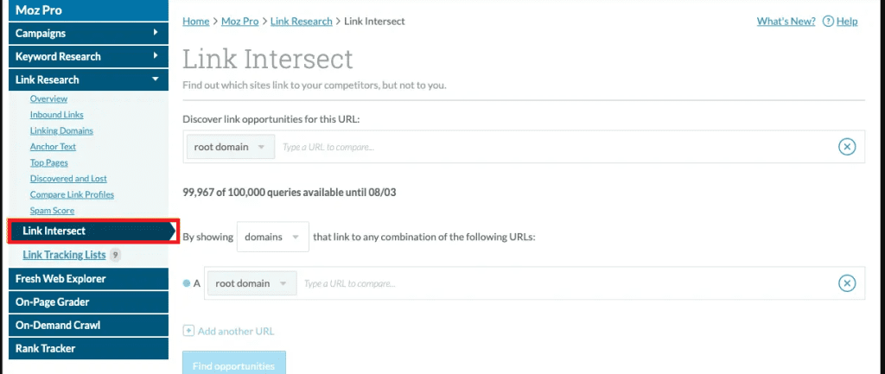Click the Find opportunities button

point(233,364)
